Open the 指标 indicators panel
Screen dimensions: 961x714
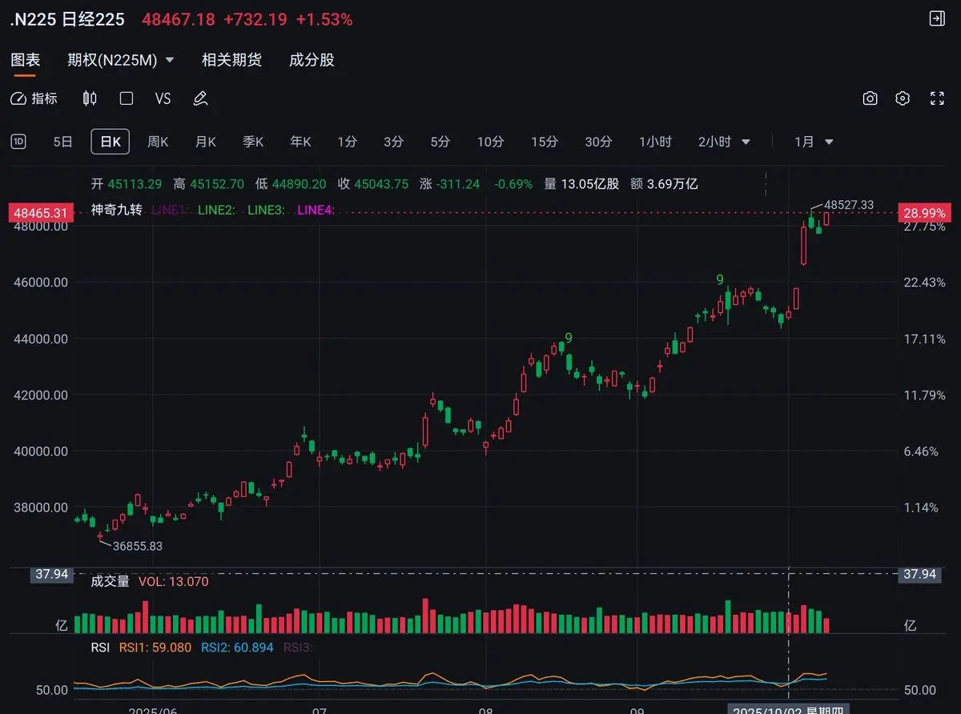[x=34, y=98]
